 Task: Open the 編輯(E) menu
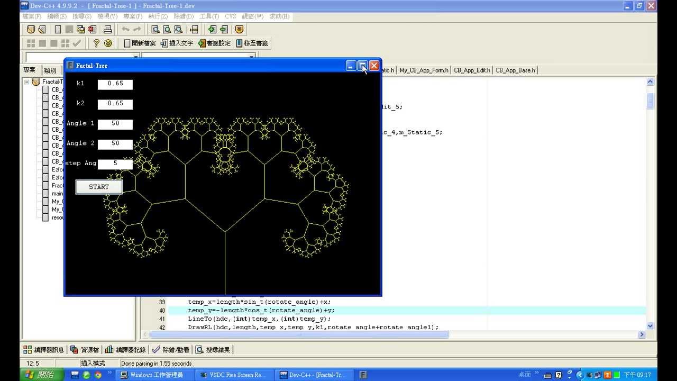point(57,16)
